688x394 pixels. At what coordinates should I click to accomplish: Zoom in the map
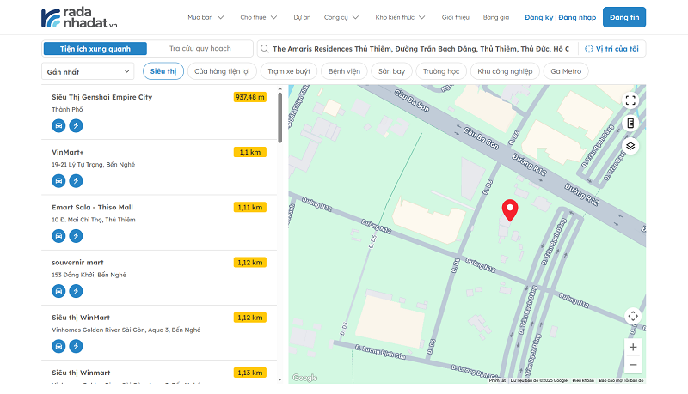(633, 347)
